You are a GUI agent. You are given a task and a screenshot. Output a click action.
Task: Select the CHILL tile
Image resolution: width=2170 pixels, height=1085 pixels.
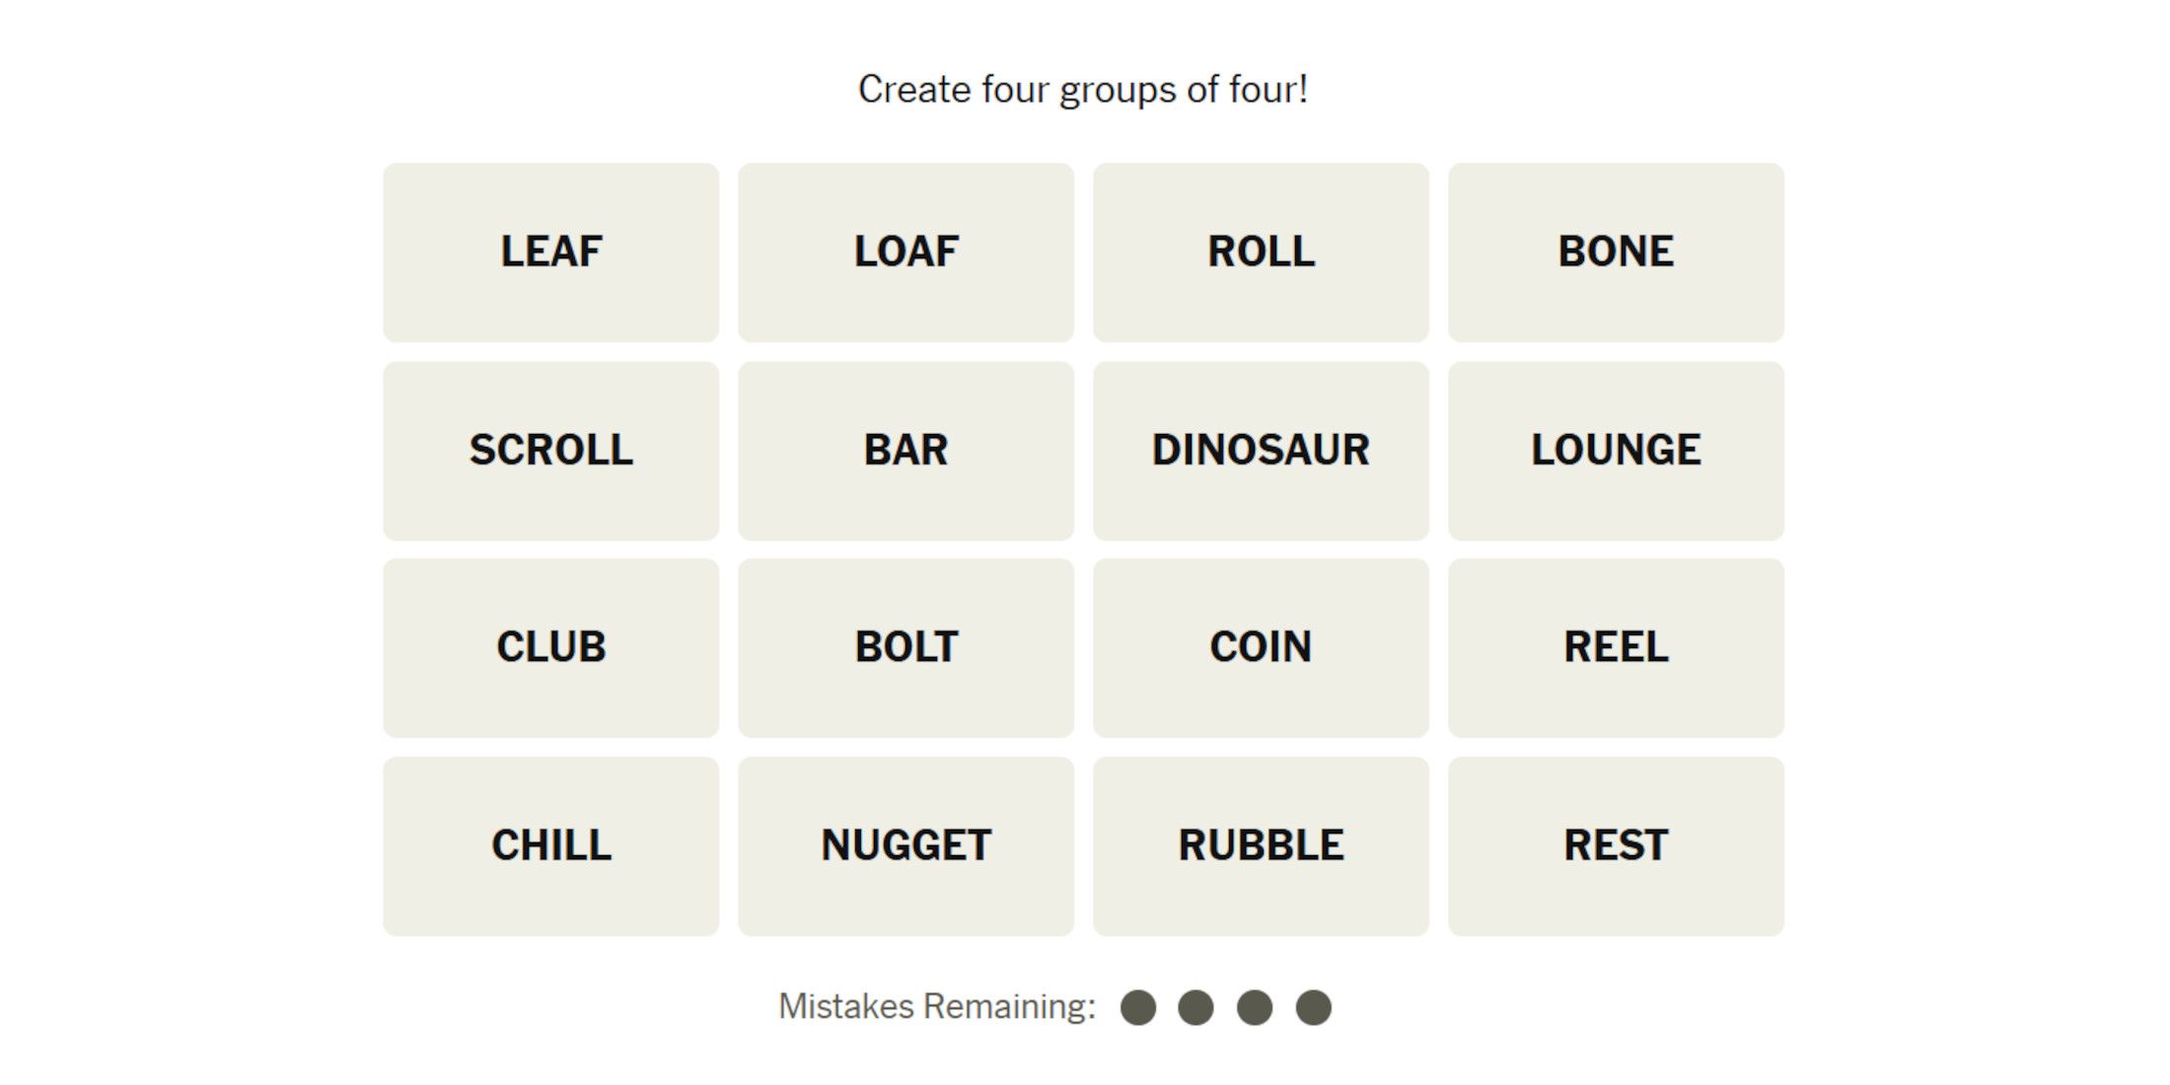[x=550, y=846]
